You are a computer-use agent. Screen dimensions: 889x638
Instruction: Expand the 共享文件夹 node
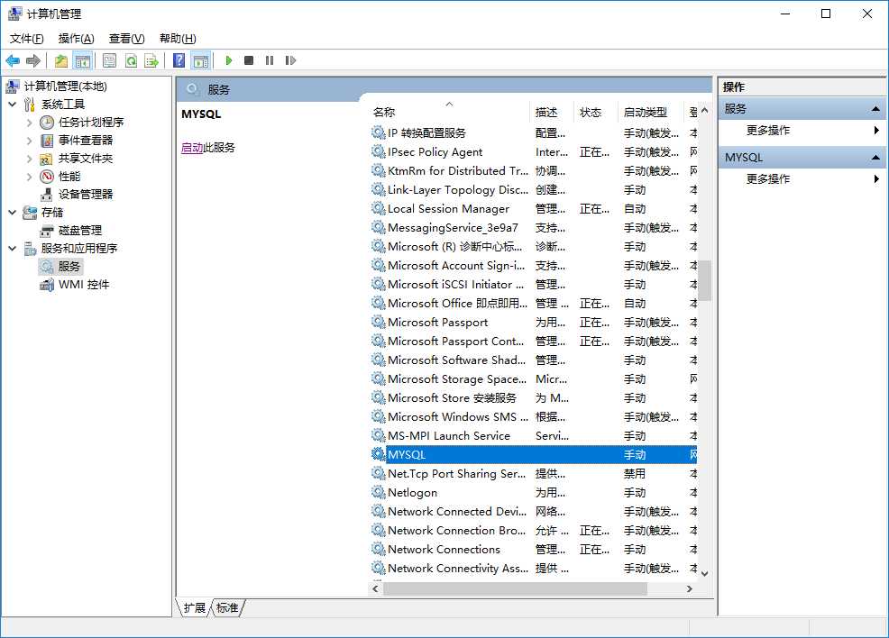[30, 159]
